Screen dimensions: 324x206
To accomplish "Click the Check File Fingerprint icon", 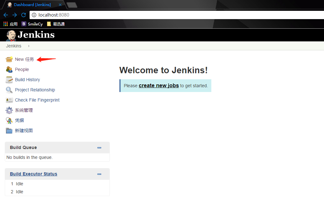I will pyautogui.click(x=9, y=100).
